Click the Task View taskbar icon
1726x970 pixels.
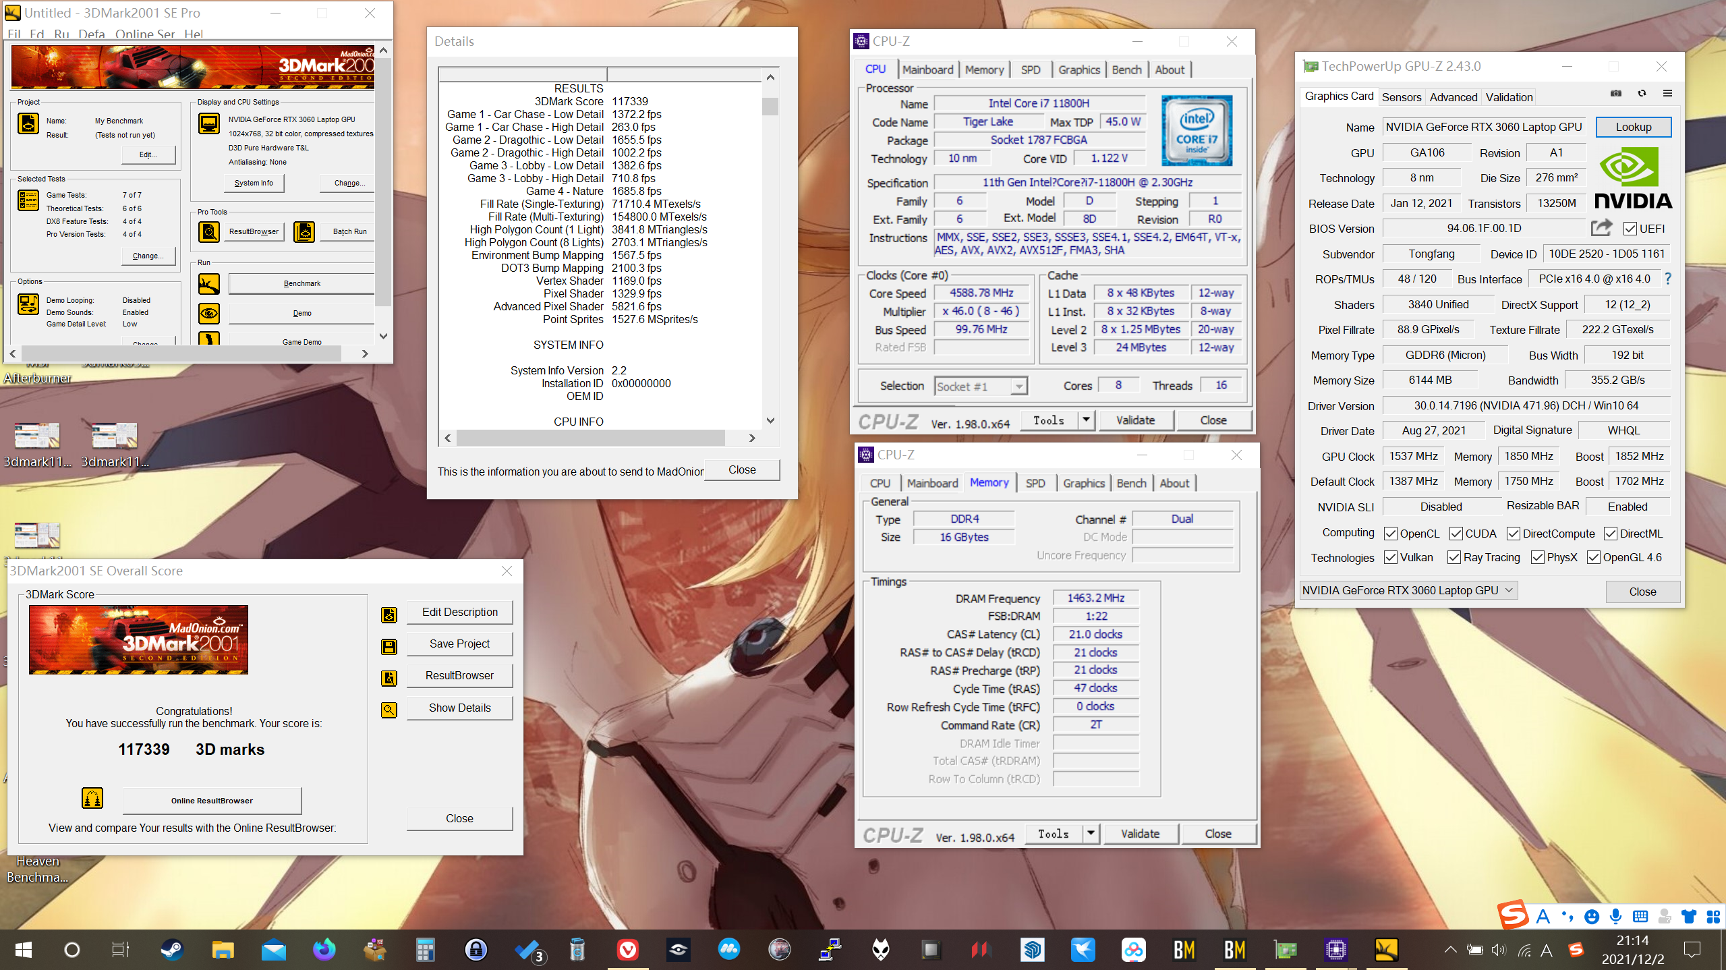[x=120, y=950]
